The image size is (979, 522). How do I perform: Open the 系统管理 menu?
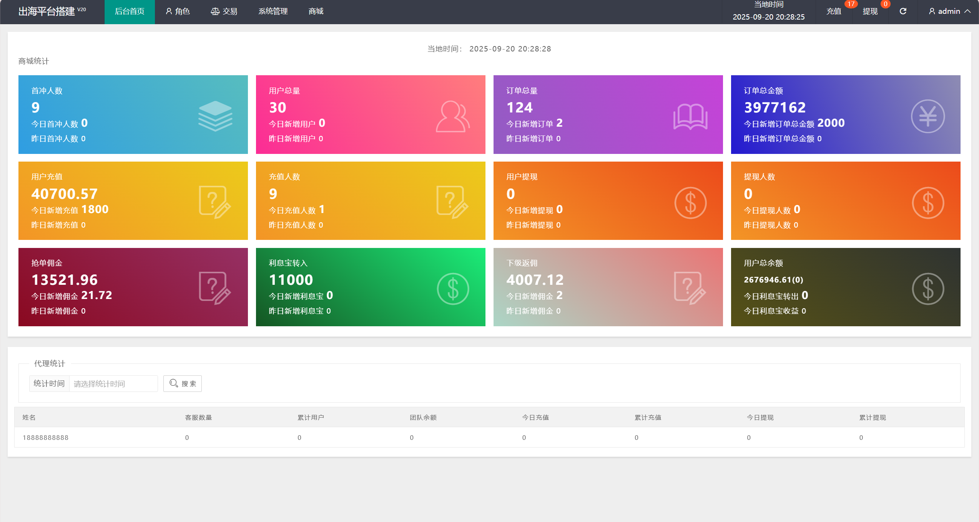273,12
